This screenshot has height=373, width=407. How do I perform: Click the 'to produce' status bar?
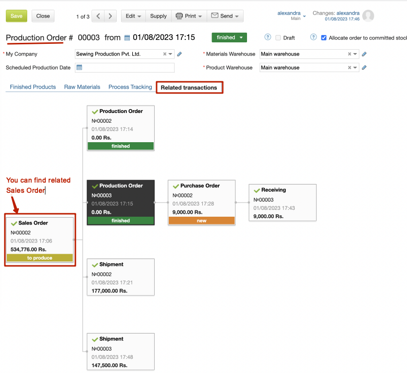point(40,258)
